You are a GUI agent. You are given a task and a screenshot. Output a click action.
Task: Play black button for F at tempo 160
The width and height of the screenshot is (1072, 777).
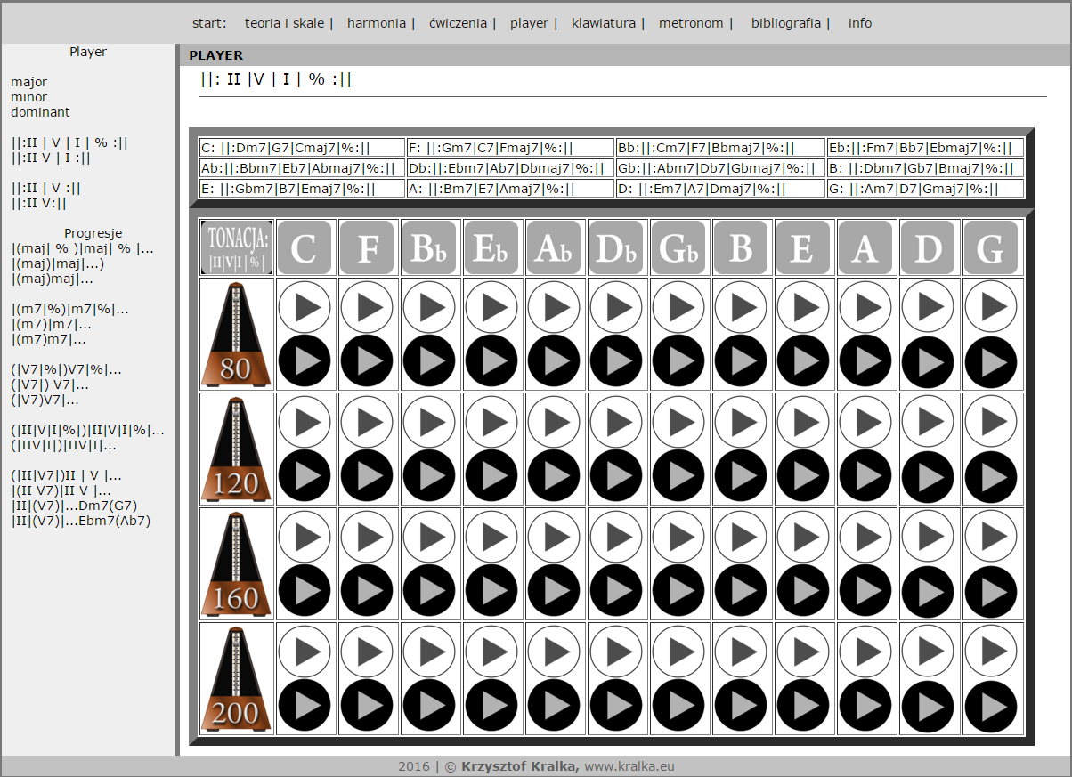[x=367, y=591]
